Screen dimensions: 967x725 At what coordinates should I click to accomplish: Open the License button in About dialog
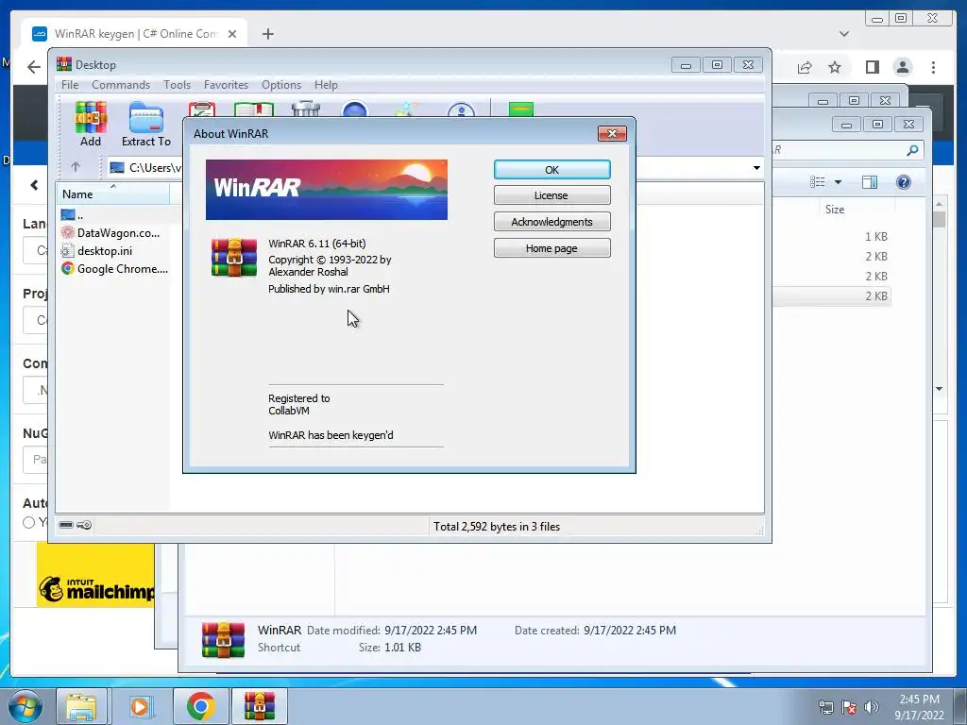tap(551, 195)
